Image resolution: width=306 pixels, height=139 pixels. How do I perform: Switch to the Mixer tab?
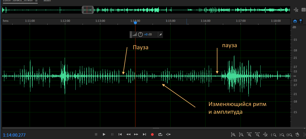47,1
